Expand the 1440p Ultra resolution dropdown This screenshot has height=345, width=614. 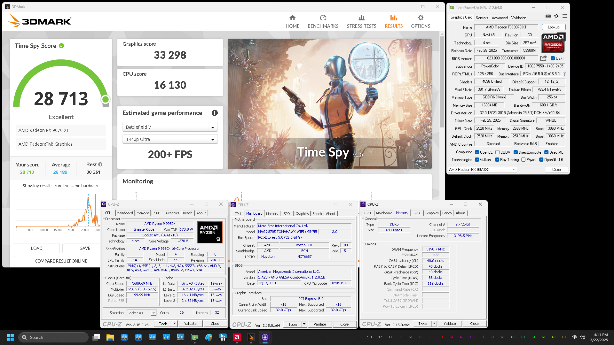click(x=170, y=139)
